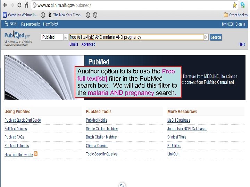Expand the How To menu
The image size is (250, 187).
pos(50,24)
